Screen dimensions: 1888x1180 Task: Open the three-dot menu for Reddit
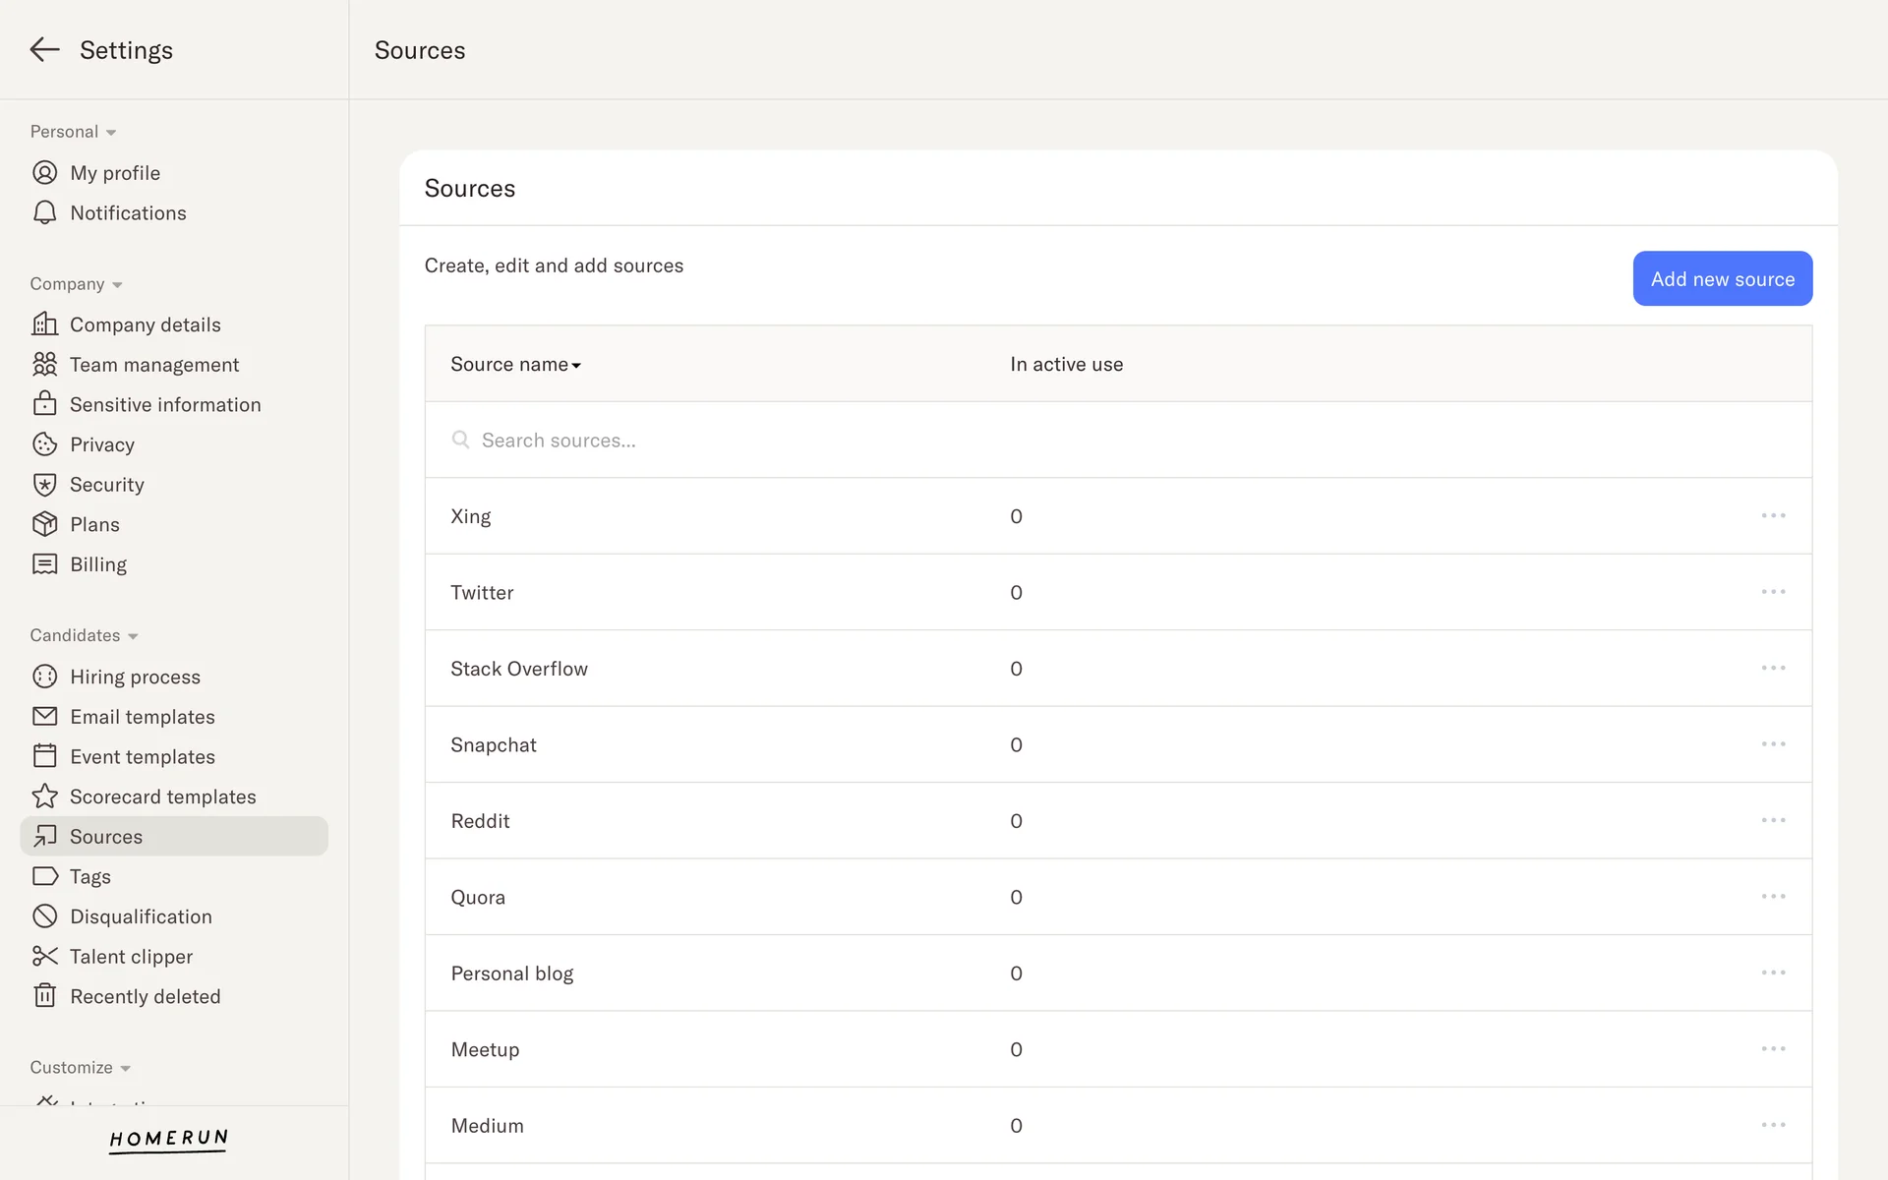pyautogui.click(x=1773, y=821)
